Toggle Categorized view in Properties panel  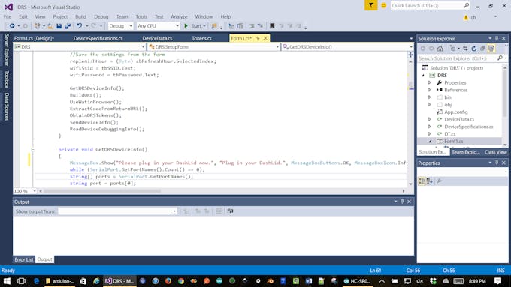coord(422,181)
